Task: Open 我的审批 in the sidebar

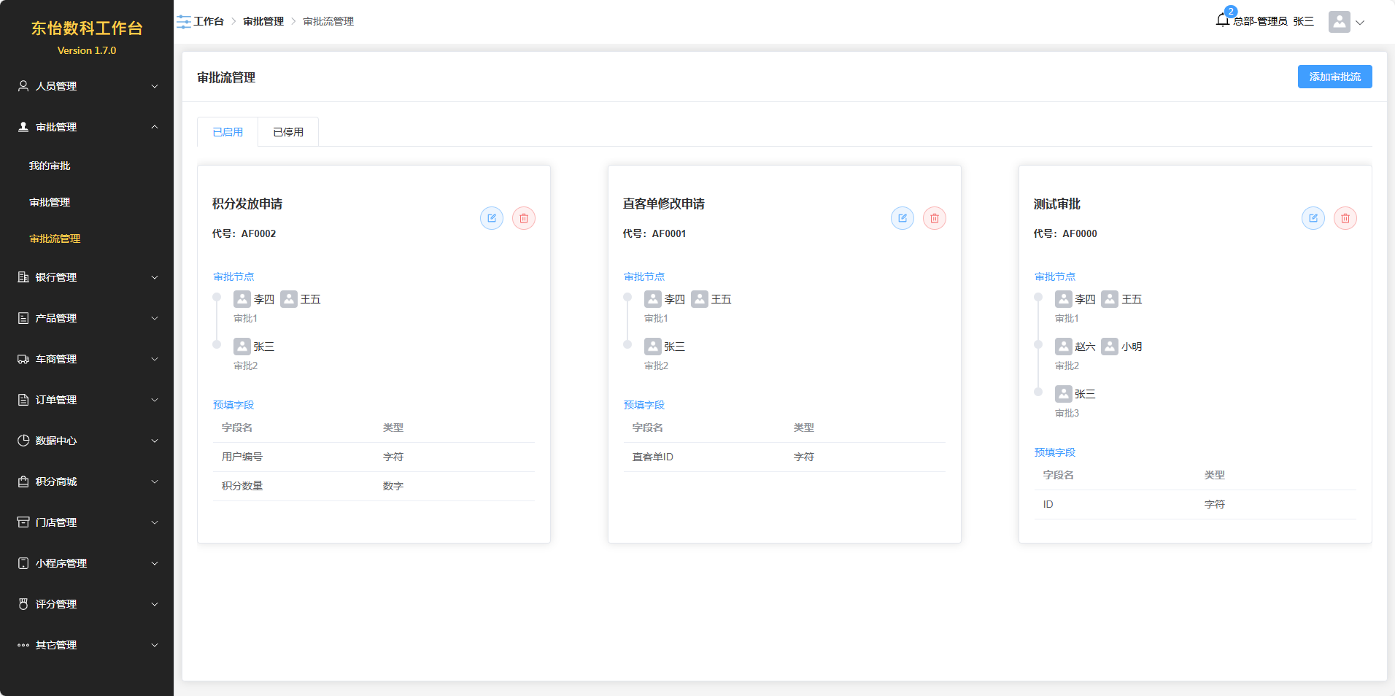Action: coord(50,166)
